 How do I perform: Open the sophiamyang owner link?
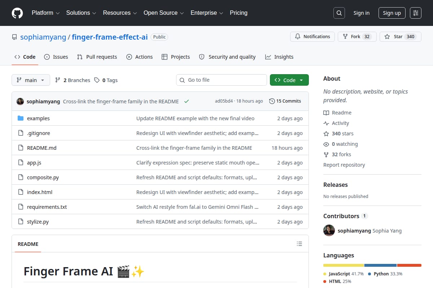43,37
